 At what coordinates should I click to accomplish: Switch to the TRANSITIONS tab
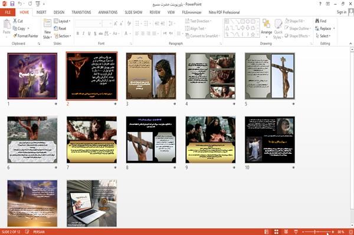[x=81, y=12]
